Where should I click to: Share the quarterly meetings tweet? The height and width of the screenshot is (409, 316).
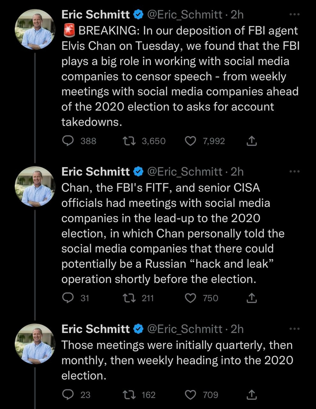[x=252, y=395]
